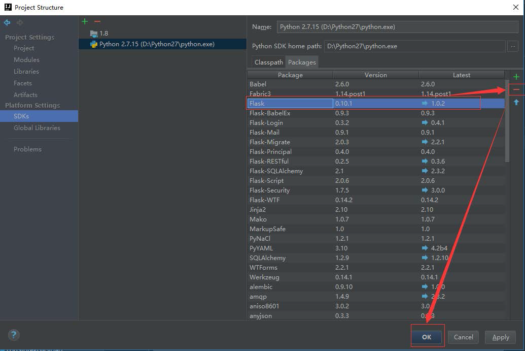Open Artifacts settings section
The height and width of the screenshot is (351, 525).
[25, 95]
